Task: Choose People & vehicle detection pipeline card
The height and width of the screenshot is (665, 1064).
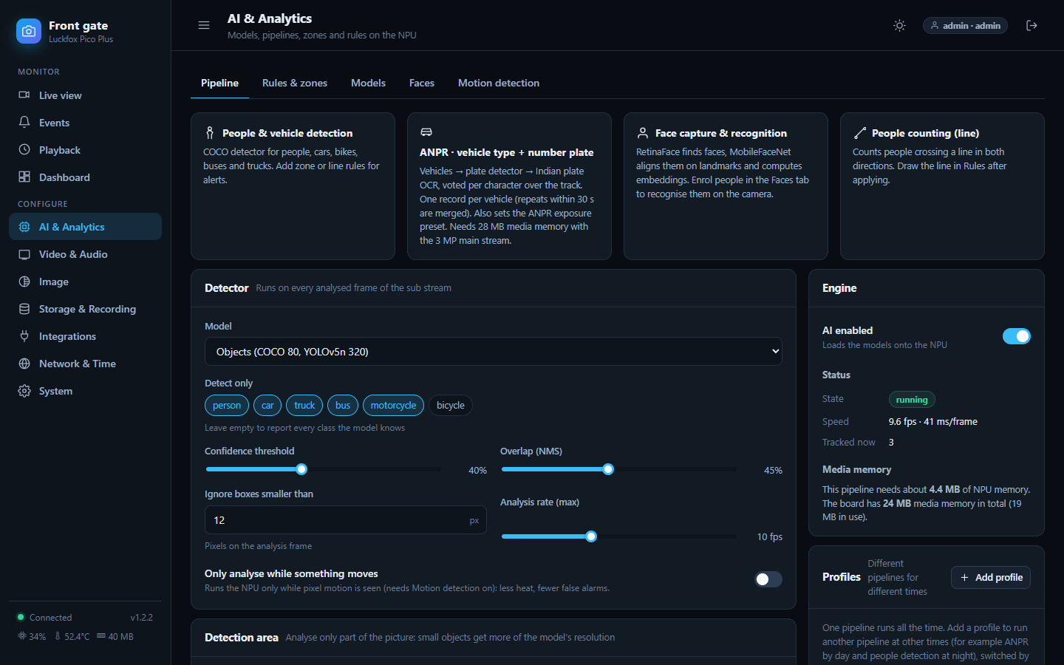Action: pyautogui.click(x=293, y=186)
